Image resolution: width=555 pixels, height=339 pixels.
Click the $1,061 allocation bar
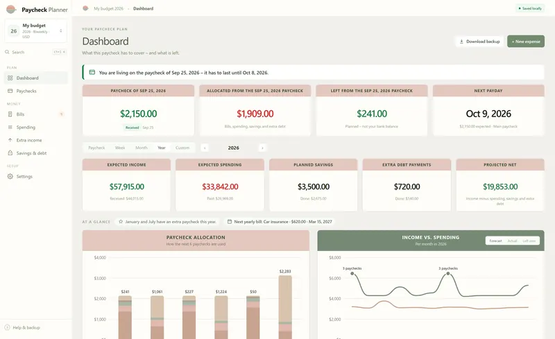coord(157,317)
